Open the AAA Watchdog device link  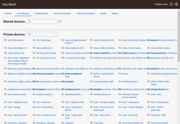click(x=43, y=40)
